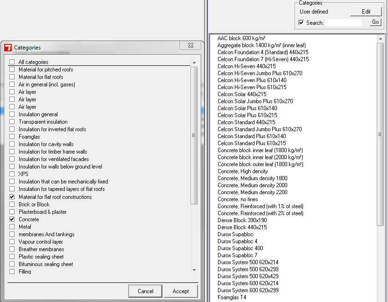The image size is (388, 302).
Task: Select Concrete, Reinforced (with 2% of steel)
Action: coord(261,213)
